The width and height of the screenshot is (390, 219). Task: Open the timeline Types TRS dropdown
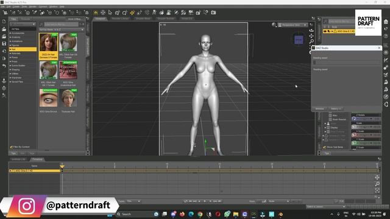[x=133, y=201]
